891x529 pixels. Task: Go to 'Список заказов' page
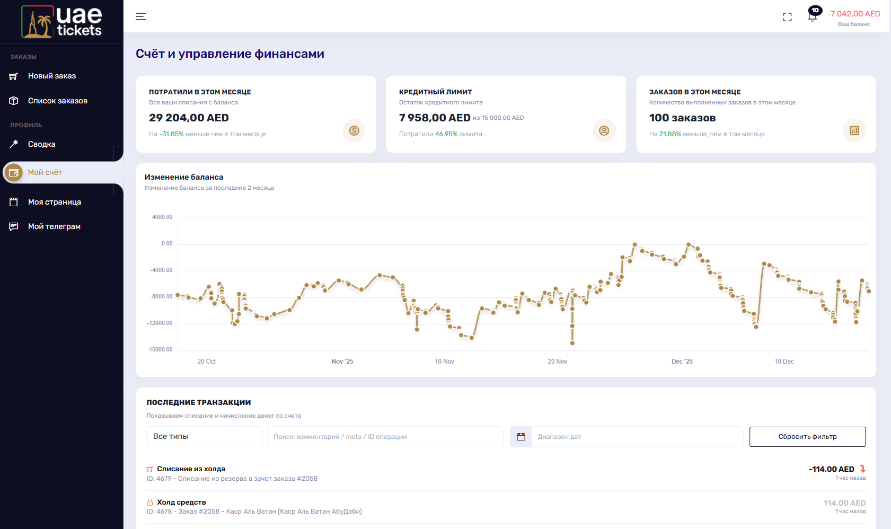57,101
